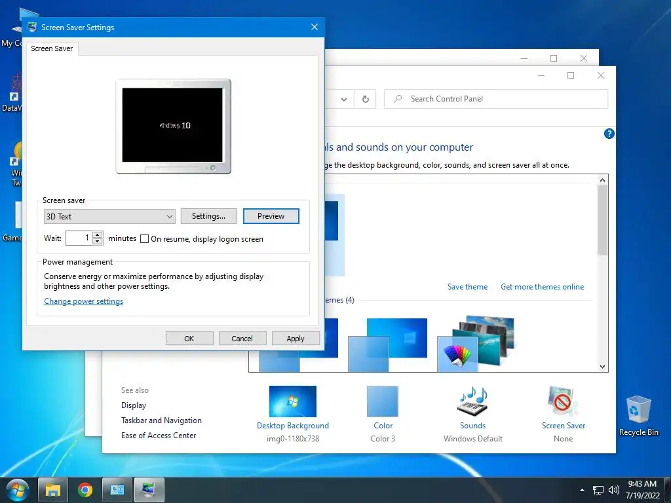
Task: Open File Explorer from the taskbar
Action: pyautogui.click(x=52, y=490)
